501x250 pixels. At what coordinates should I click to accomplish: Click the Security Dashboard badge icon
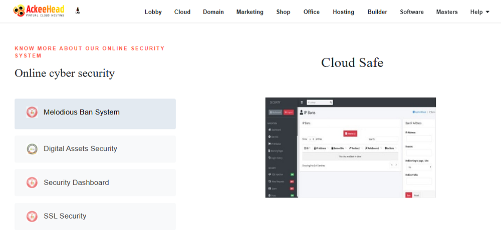coord(32,182)
